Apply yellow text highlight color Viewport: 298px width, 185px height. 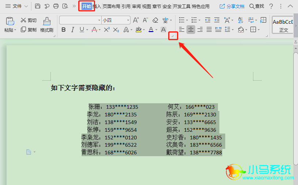point(139,30)
